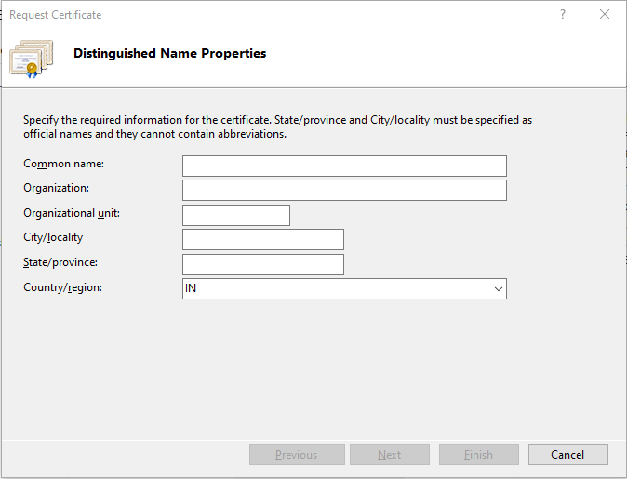627x479 pixels.
Task: Click the disabled Next button
Action: (390, 454)
